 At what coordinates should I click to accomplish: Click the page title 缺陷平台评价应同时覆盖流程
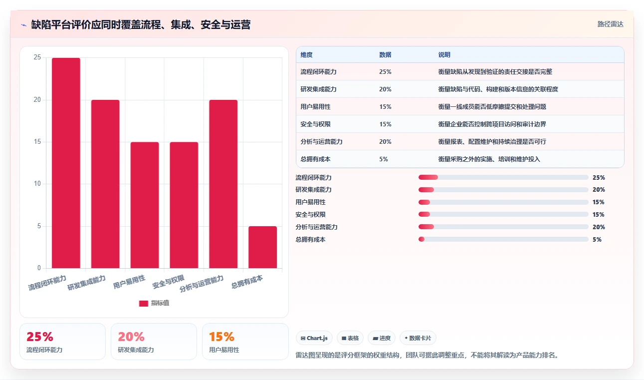(141, 25)
